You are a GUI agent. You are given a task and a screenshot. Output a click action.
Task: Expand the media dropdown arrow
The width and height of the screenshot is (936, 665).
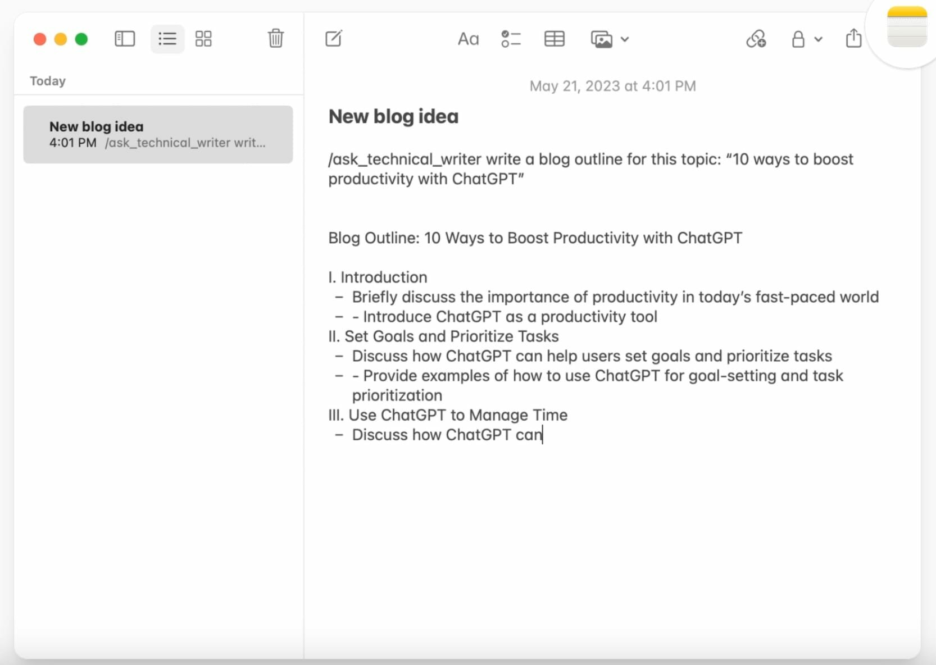click(x=625, y=39)
